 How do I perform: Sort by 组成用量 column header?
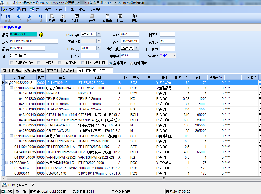(181, 77)
